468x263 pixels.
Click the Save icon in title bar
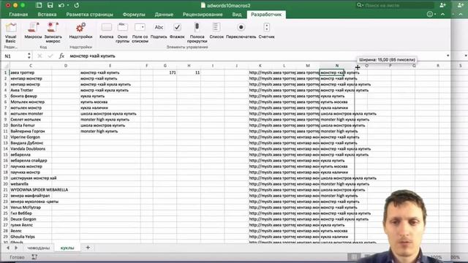(x=50, y=5)
